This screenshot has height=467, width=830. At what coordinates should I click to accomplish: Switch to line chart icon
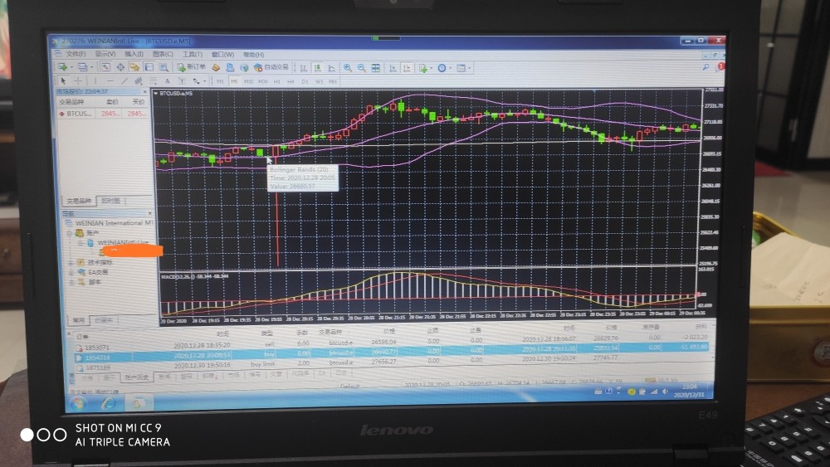pyautogui.click(x=332, y=68)
